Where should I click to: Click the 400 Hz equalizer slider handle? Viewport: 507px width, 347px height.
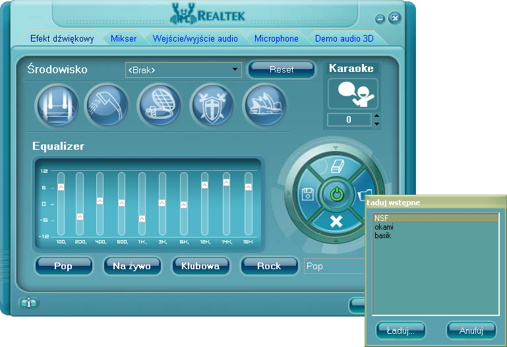[x=100, y=201]
